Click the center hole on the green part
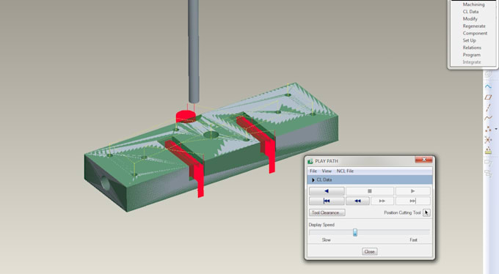This screenshot has height=274, width=499. [x=211, y=135]
